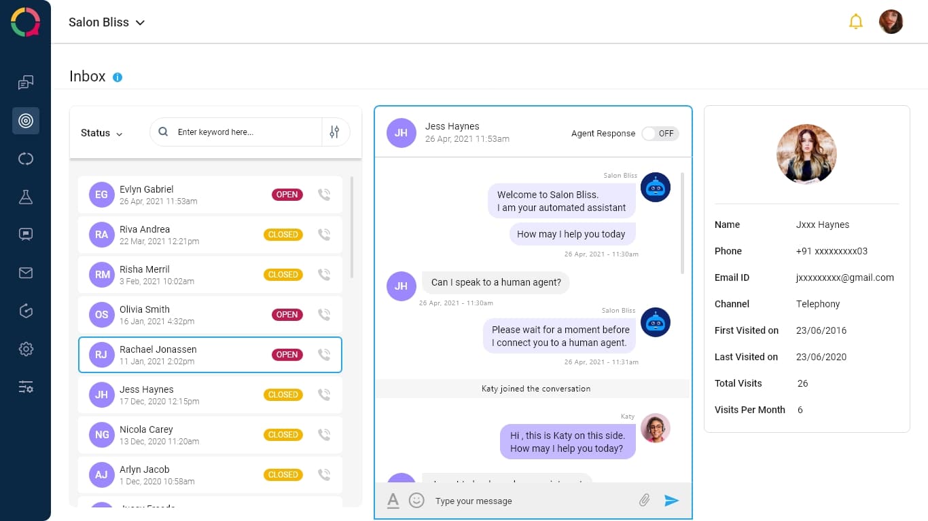Click the phone icon for Nicola Carey
This screenshot has width=928, height=521.
(324, 435)
